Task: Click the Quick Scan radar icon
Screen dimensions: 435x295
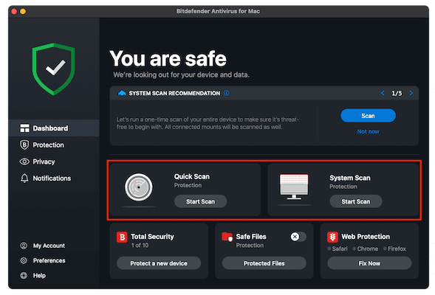Action: (138, 187)
